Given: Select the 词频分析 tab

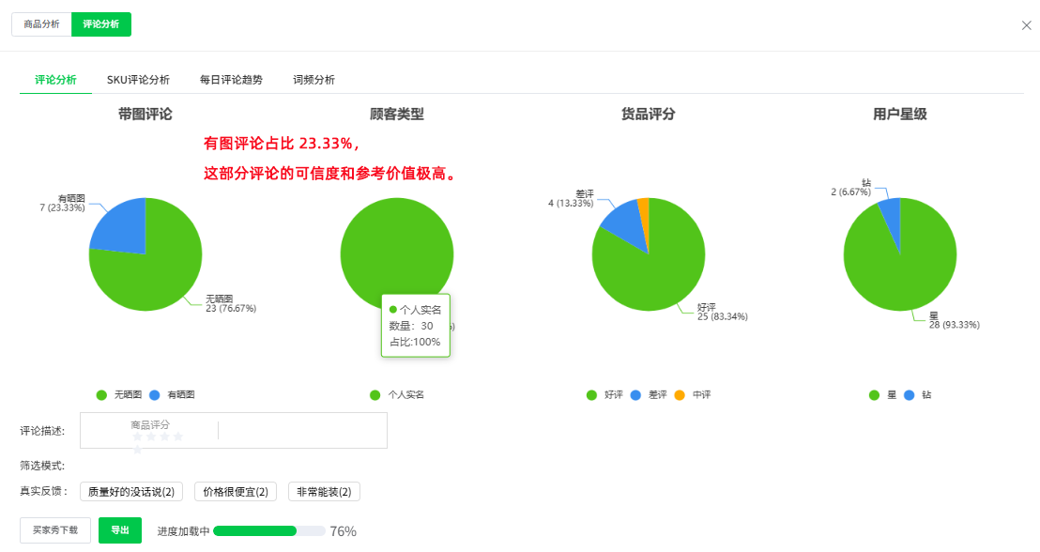Looking at the screenshot, I should tap(314, 80).
